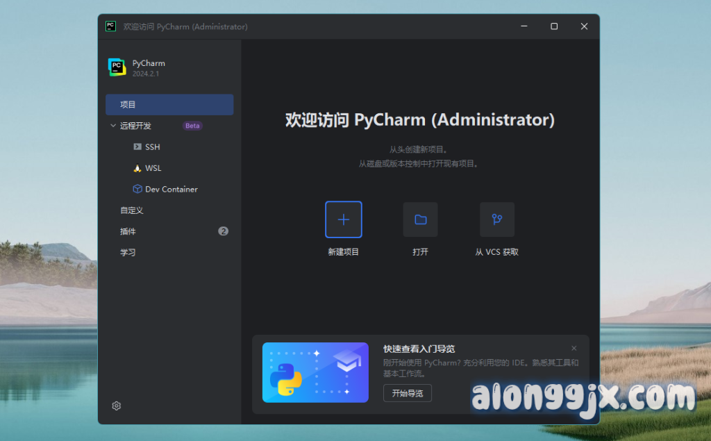This screenshot has height=441, width=711.
Task: Collapse the 远程开发 section chevron
Action: point(113,126)
